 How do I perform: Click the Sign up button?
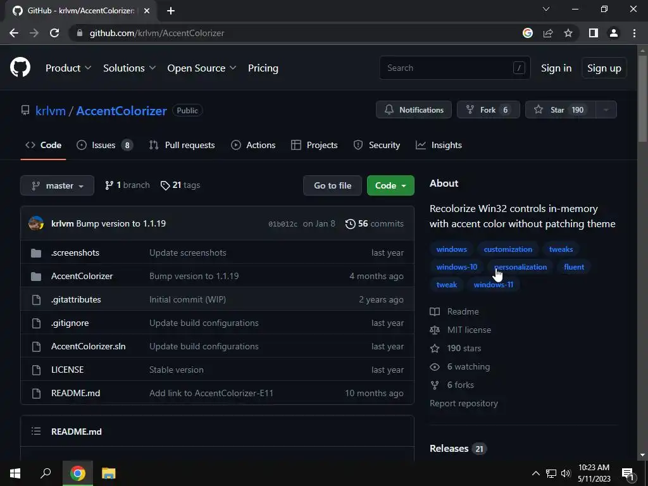604,68
